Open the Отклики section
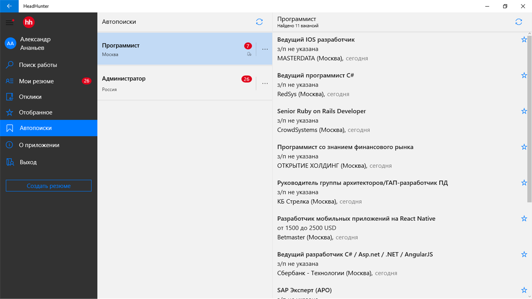 click(x=30, y=97)
